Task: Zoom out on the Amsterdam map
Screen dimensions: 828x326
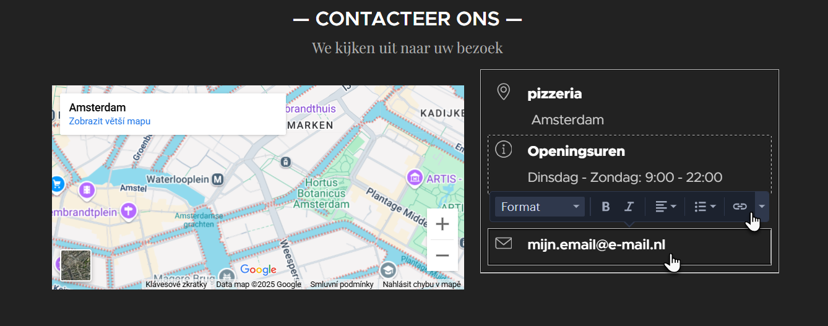Action: click(442, 255)
